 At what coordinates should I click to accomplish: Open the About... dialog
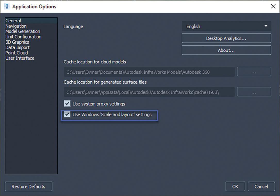[x=226, y=50]
